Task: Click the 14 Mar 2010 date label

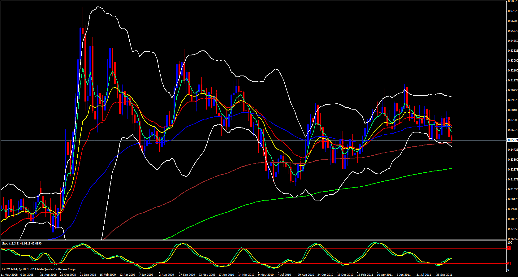Action: click(x=246, y=275)
